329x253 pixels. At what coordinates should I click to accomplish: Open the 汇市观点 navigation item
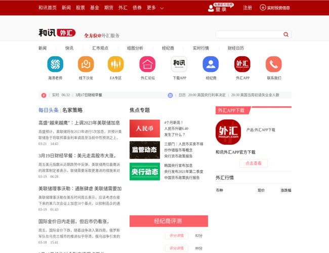pyautogui.click(x=100, y=48)
